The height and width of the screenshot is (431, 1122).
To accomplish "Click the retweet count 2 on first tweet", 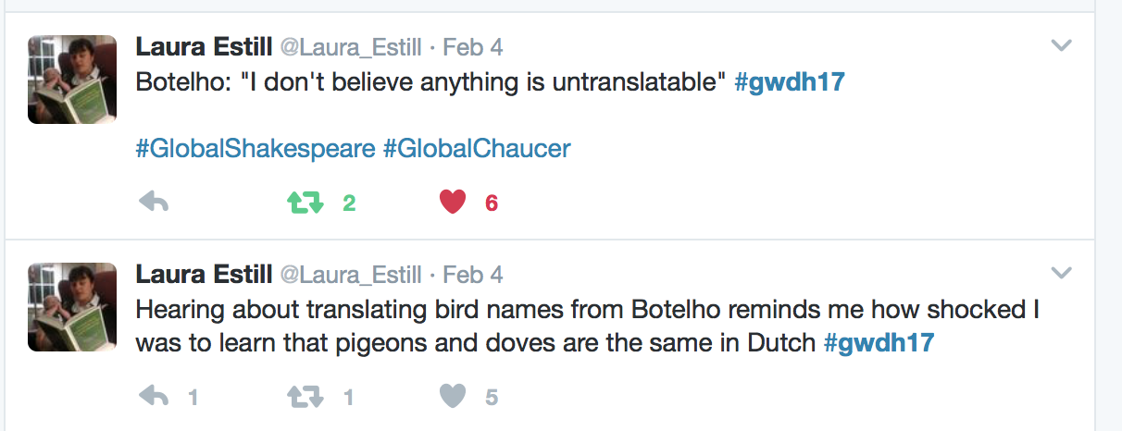I will 349,203.
